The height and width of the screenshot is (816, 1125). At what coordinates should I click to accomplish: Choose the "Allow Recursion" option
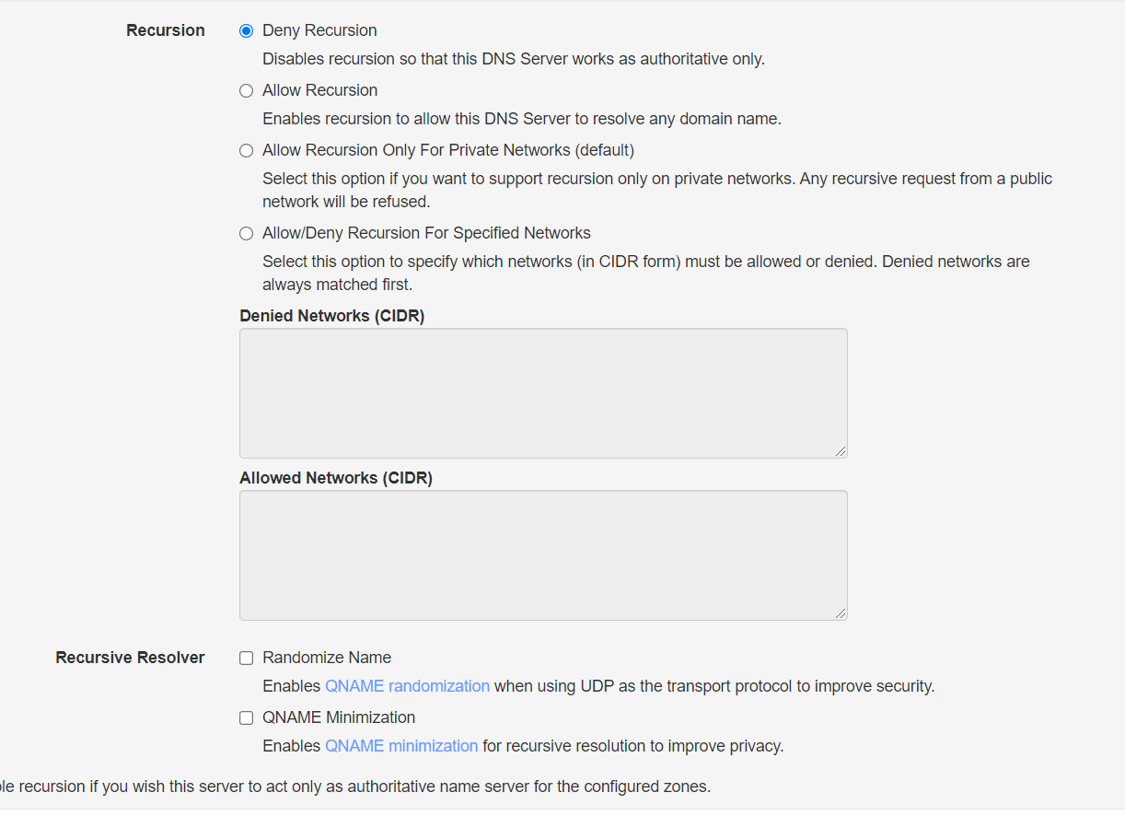point(246,90)
